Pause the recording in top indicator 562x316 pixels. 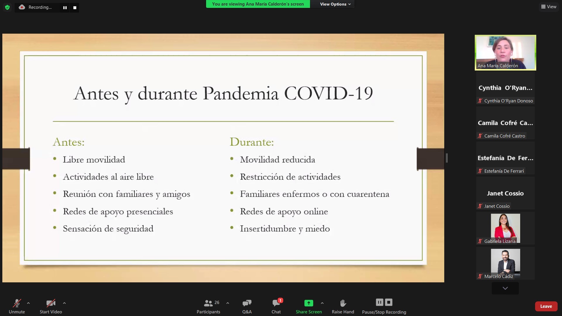coord(65,8)
